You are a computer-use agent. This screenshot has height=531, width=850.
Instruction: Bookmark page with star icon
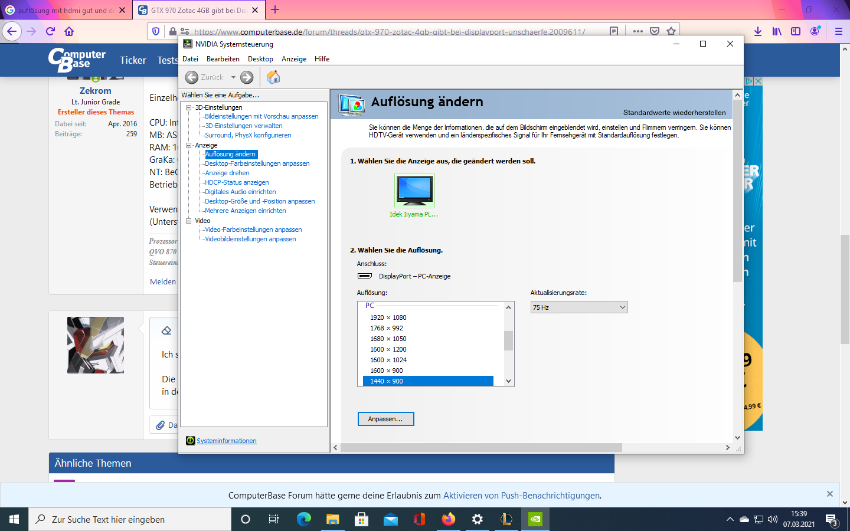click(x=671, y=31)
